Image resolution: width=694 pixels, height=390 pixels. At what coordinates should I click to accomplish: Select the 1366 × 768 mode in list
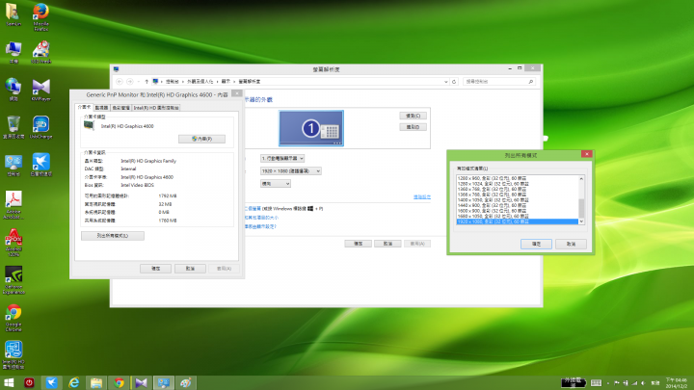point(517,195)
